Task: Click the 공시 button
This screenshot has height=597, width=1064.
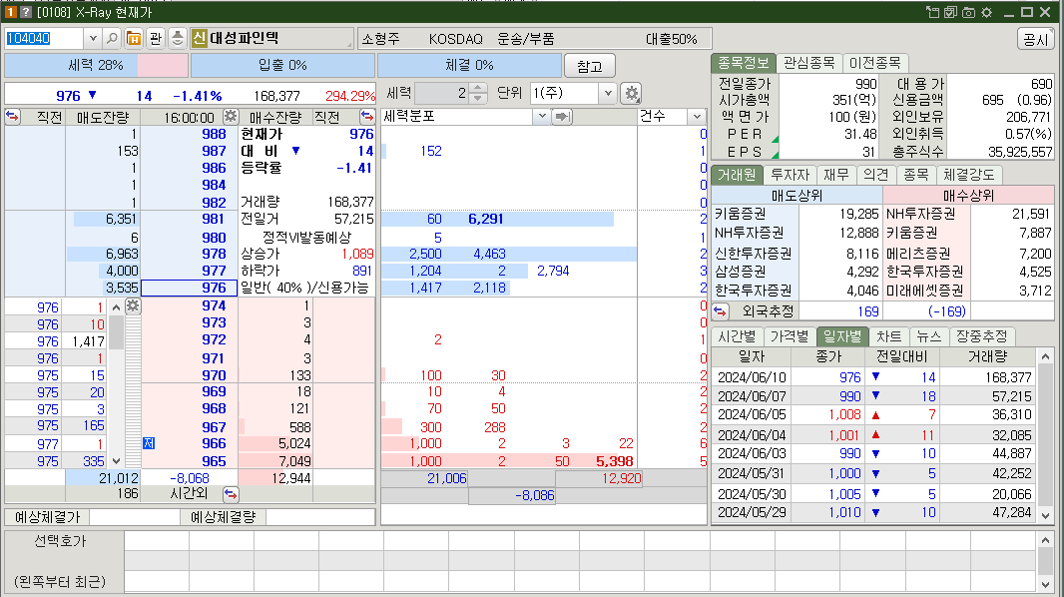Action: tap(1035, 39)
